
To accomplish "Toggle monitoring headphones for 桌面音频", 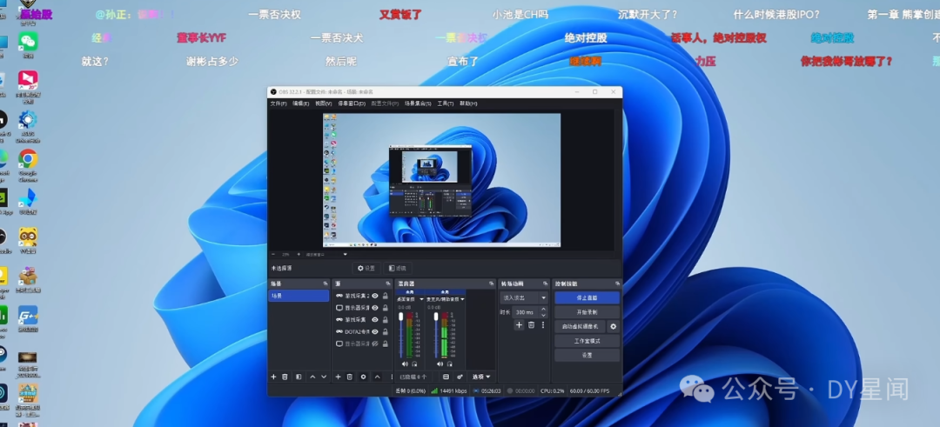I will 414,364.
